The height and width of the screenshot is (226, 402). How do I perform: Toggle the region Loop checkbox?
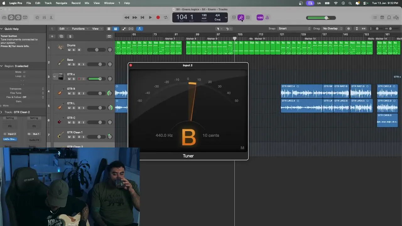click(x=24, y=76)
